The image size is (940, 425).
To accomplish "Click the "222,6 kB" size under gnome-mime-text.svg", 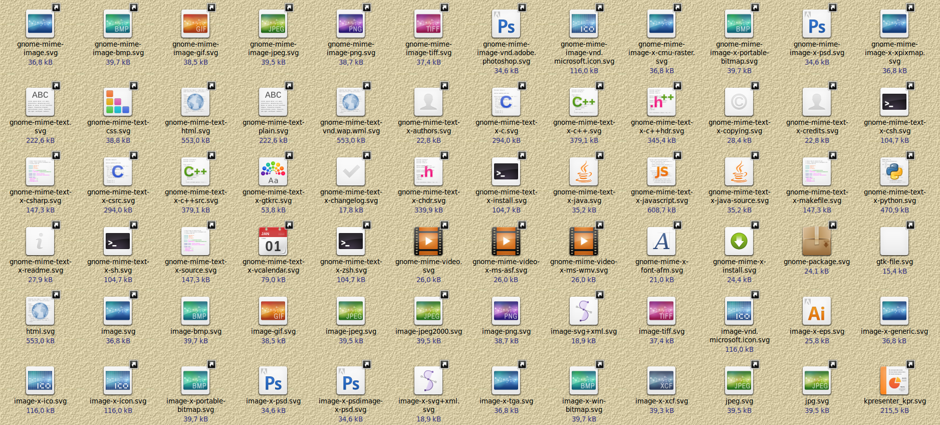I will pyautogui.click(x=40, y=140).
